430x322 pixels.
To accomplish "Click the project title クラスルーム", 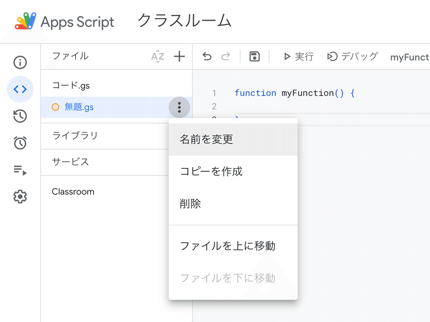I will (185, 21).
